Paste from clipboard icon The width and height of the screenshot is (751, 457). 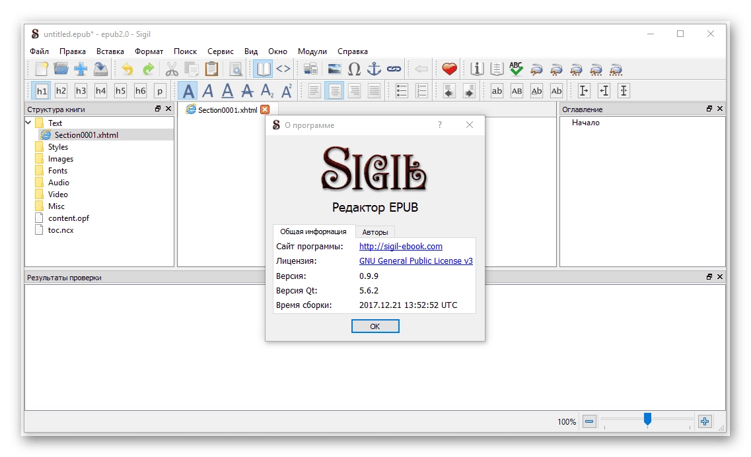tap(211, 69)
